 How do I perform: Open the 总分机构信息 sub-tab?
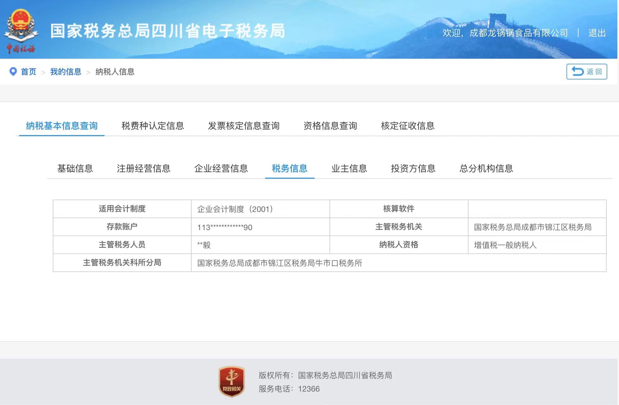pyautogui.click(x=486, y=168)
